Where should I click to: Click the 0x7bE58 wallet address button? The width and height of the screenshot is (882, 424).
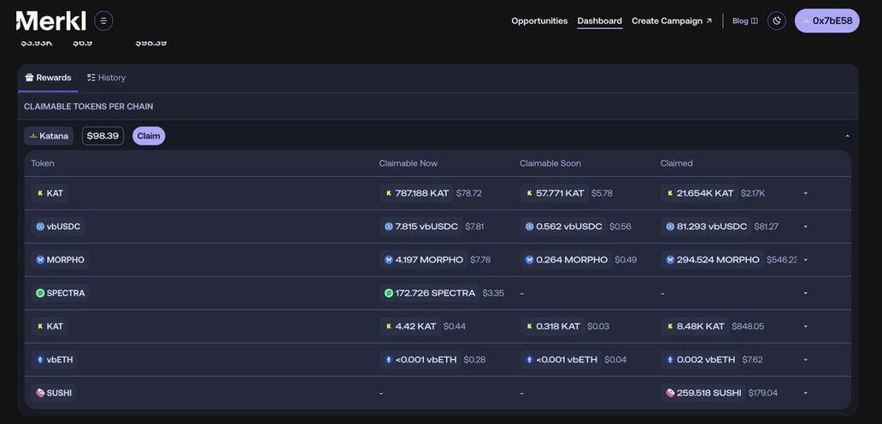826,21
